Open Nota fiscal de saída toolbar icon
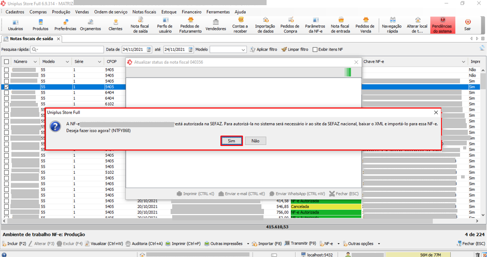The height and width of the screenshot is (257, 487). click(140, 25)
